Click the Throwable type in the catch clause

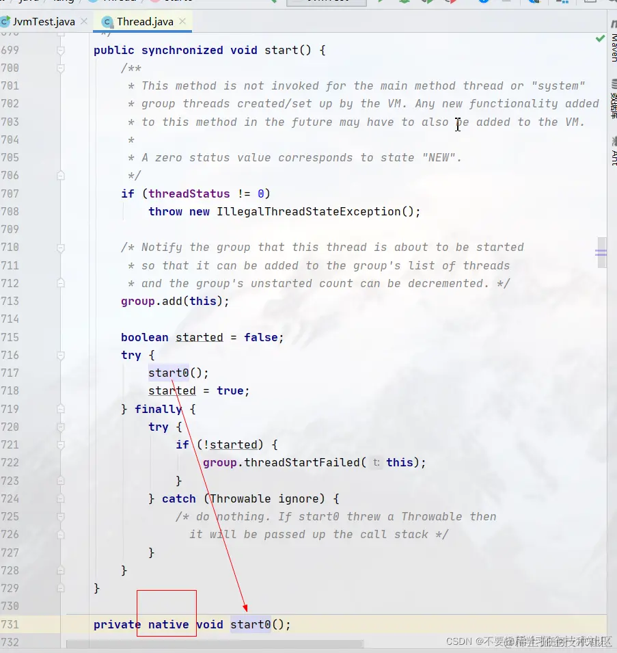[240, 499]
